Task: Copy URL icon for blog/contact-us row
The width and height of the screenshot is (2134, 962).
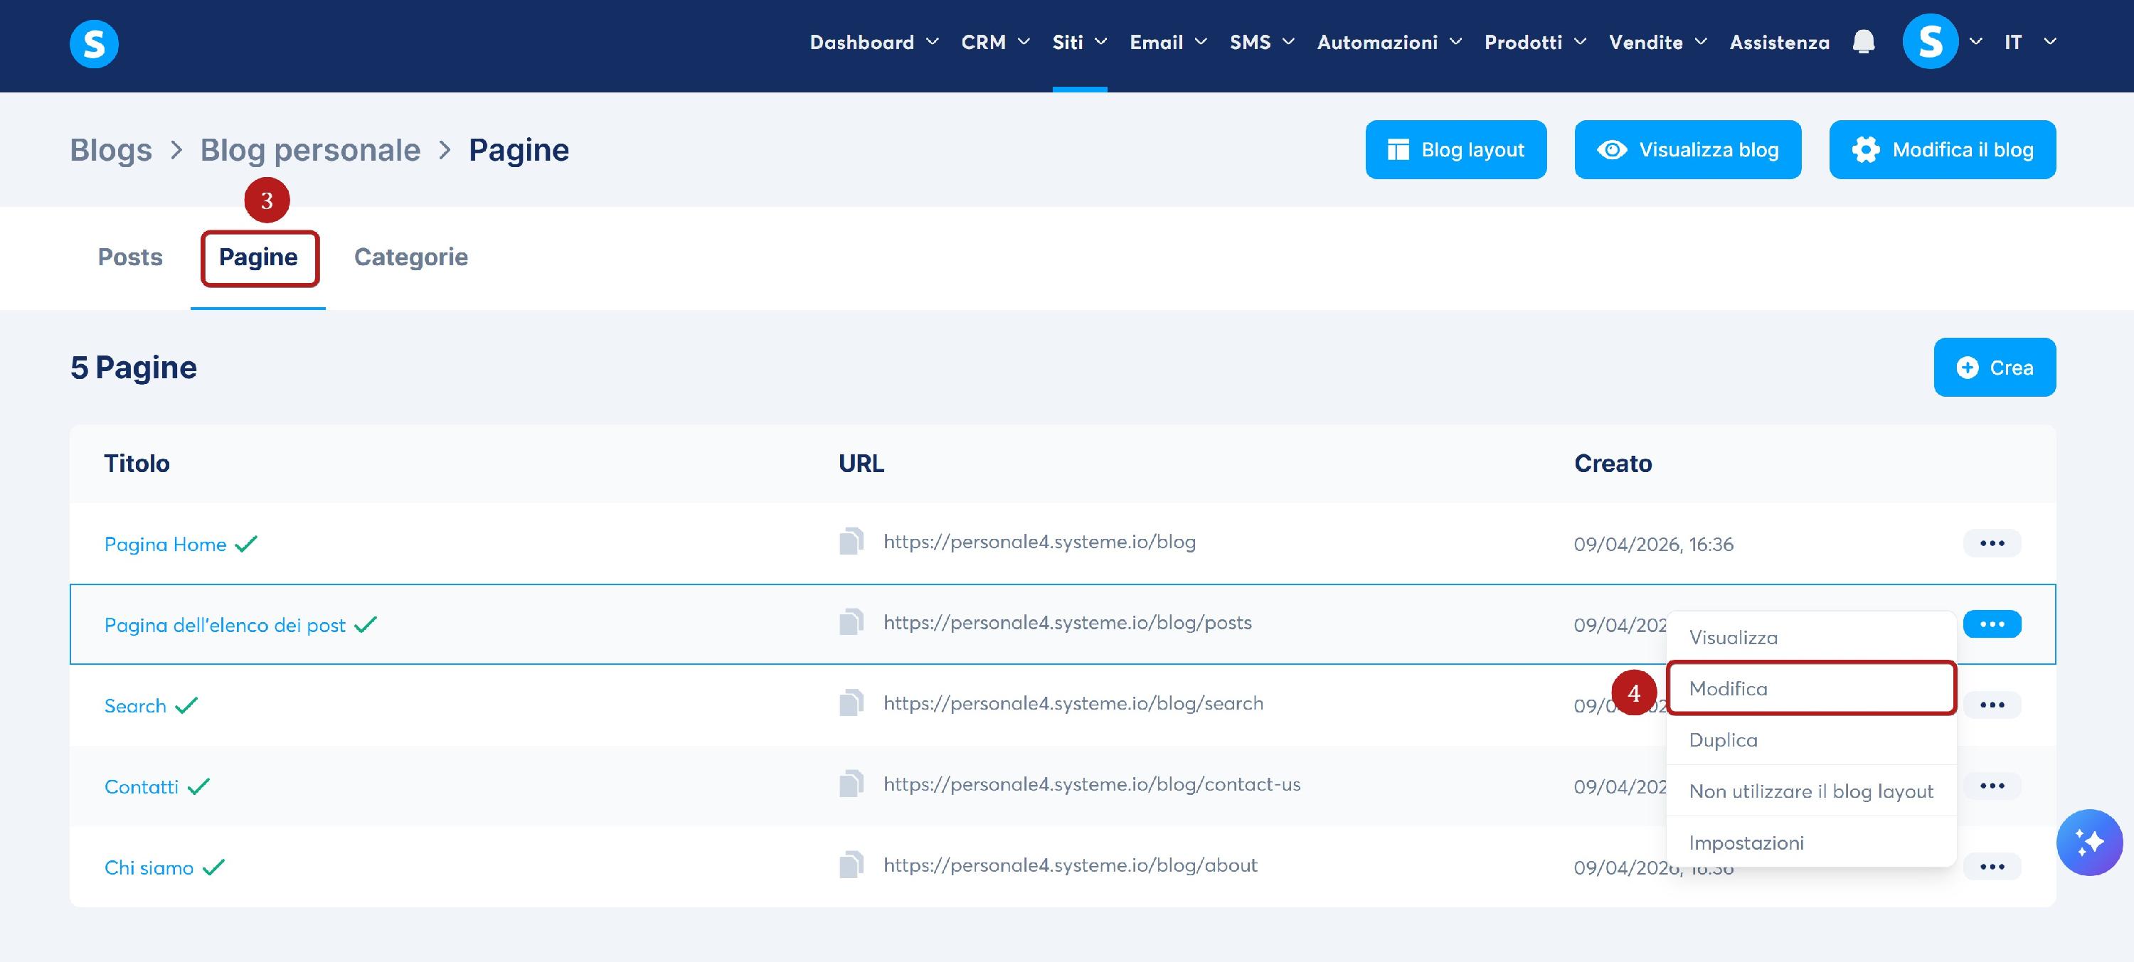Action: (851, 784)
